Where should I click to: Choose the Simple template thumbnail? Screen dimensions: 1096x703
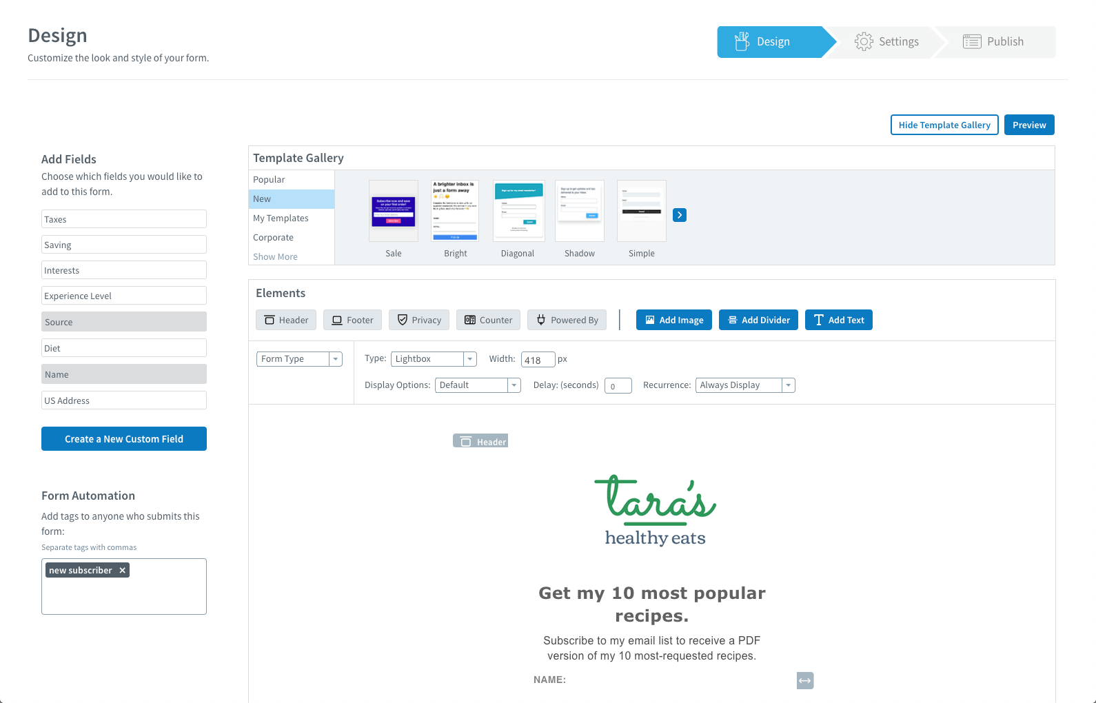(642, 211)
